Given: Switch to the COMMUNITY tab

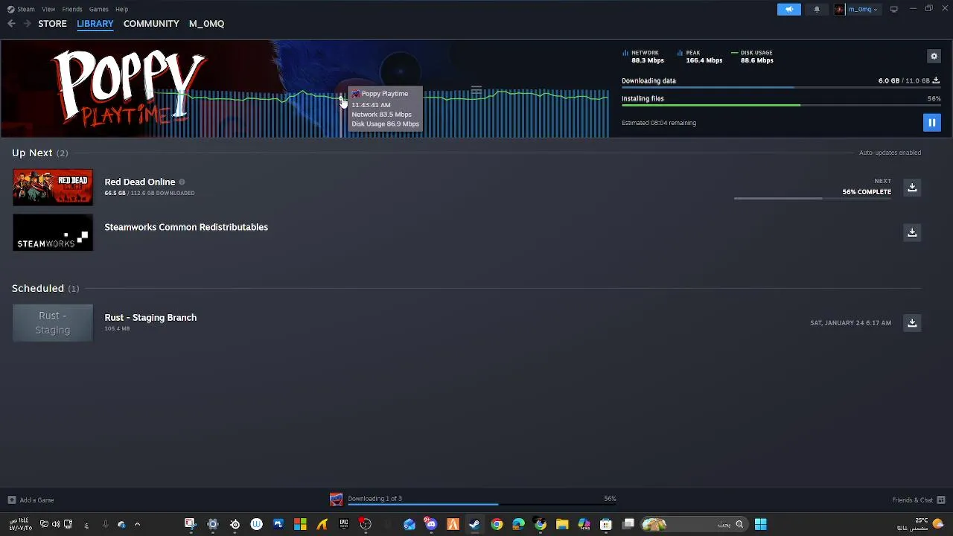Looking at the screenshot, I should point(151,24).
